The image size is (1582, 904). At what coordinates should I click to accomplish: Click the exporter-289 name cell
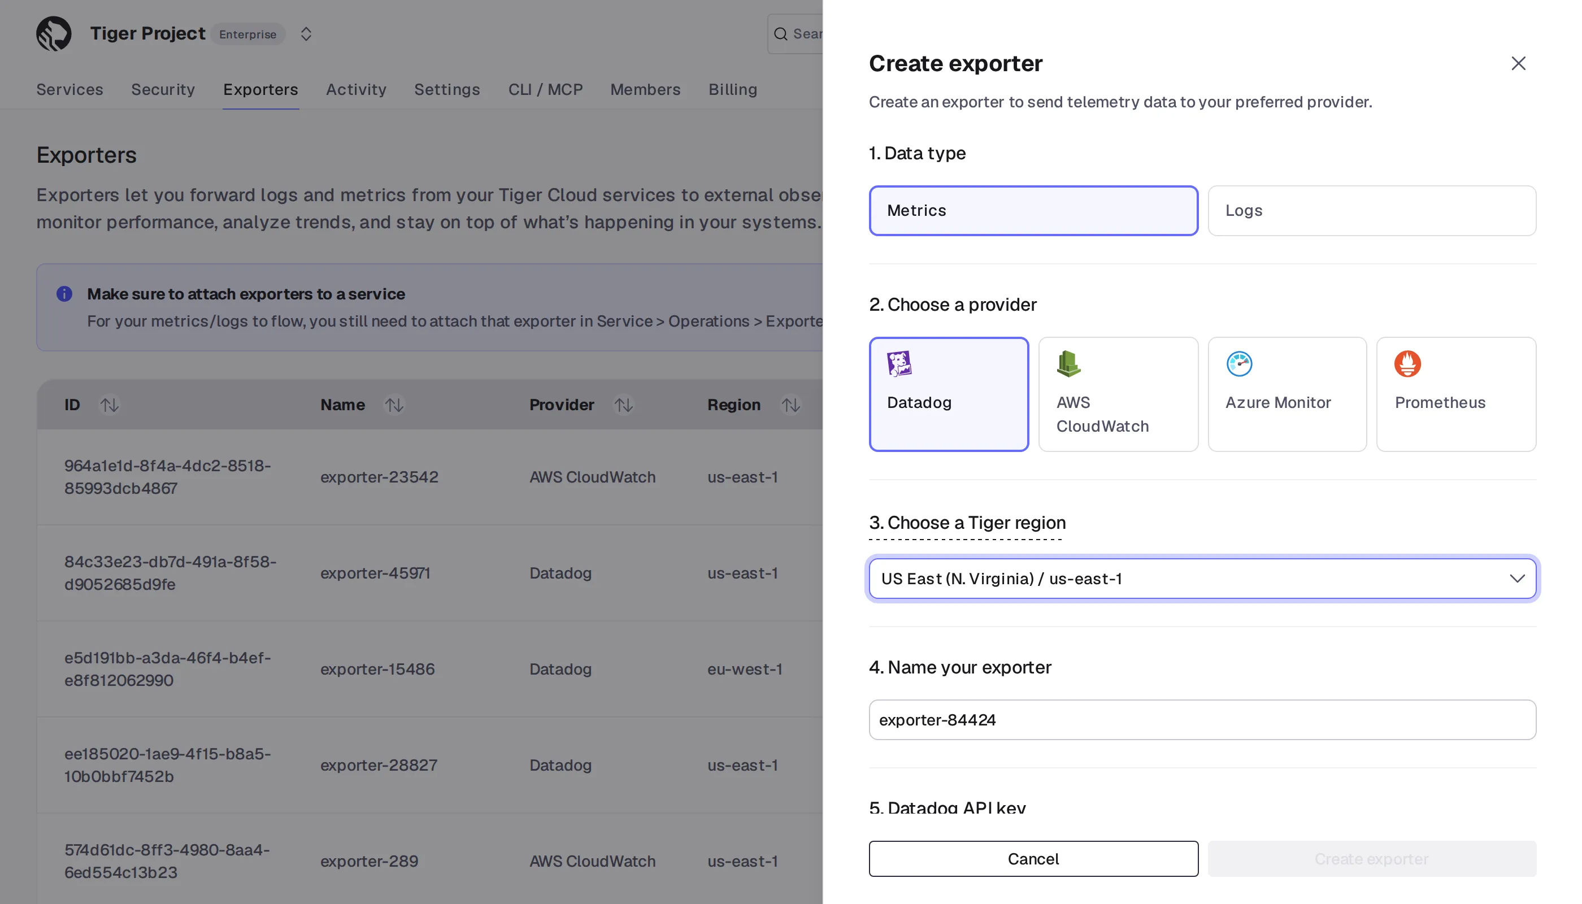pyautogui.click(x=369, y=861)
